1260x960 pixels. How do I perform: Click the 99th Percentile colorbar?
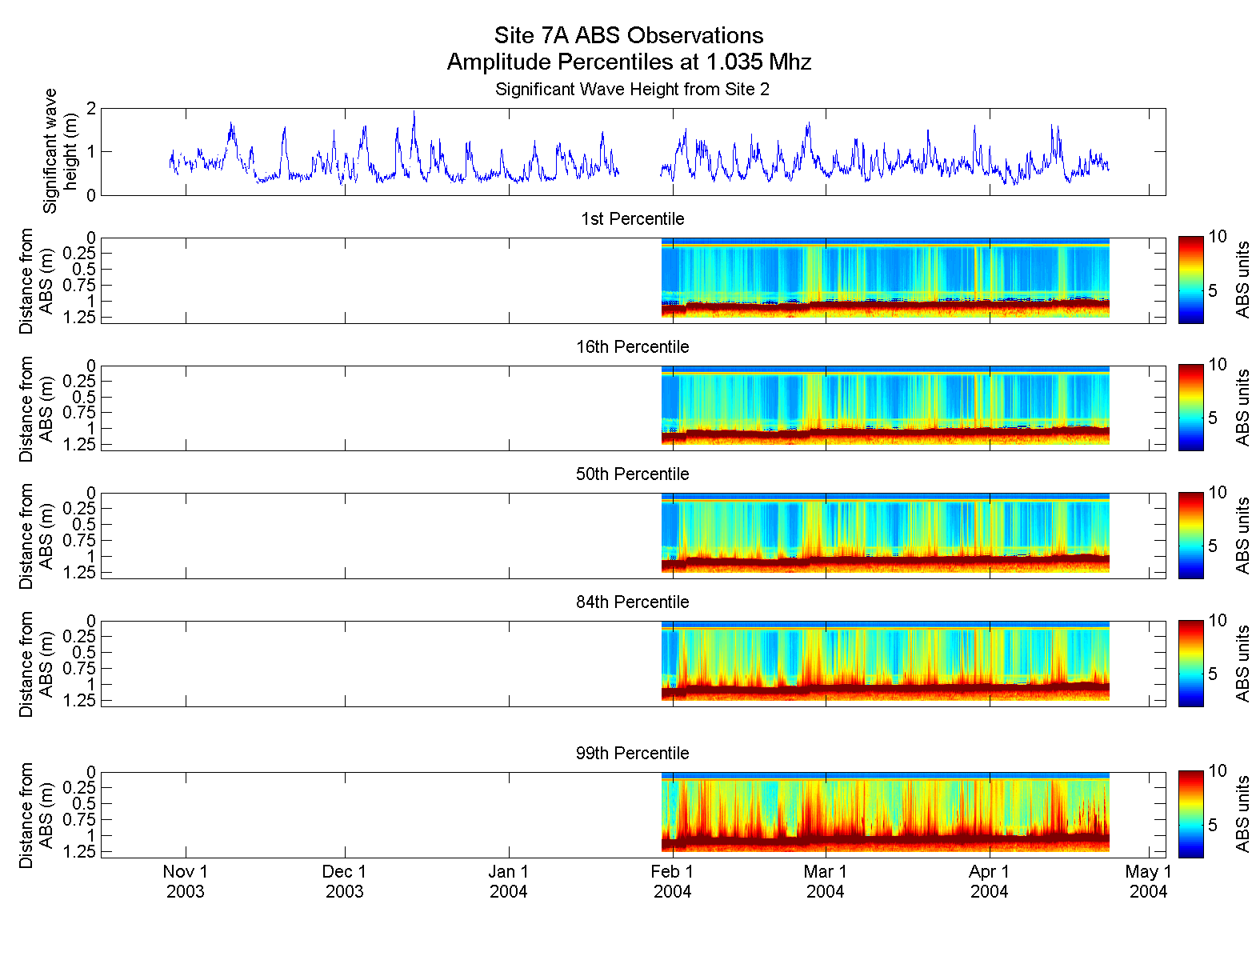[1190, 814]
